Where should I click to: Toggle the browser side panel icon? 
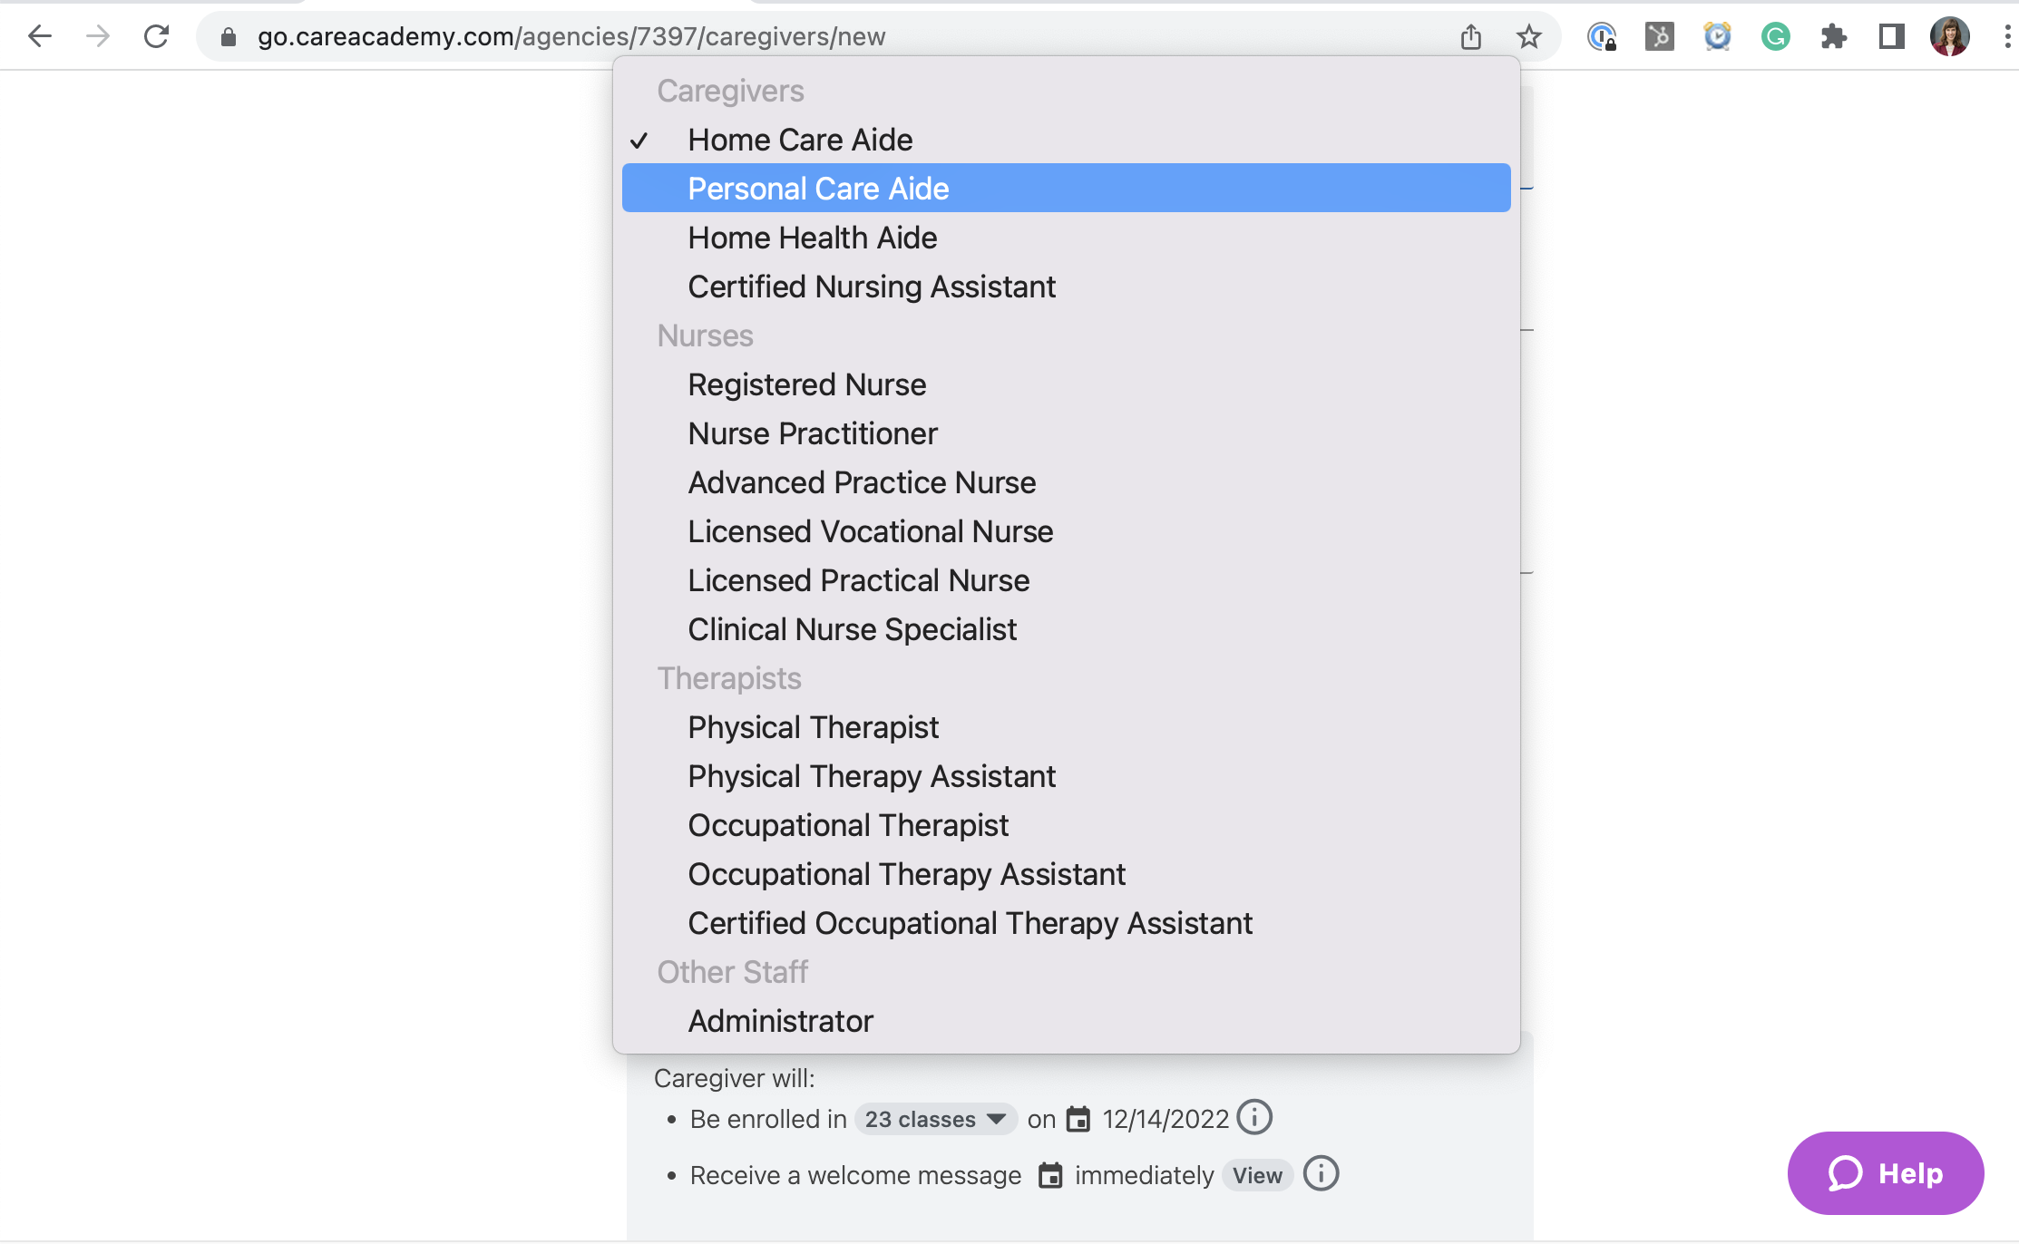pos(1891,36)
